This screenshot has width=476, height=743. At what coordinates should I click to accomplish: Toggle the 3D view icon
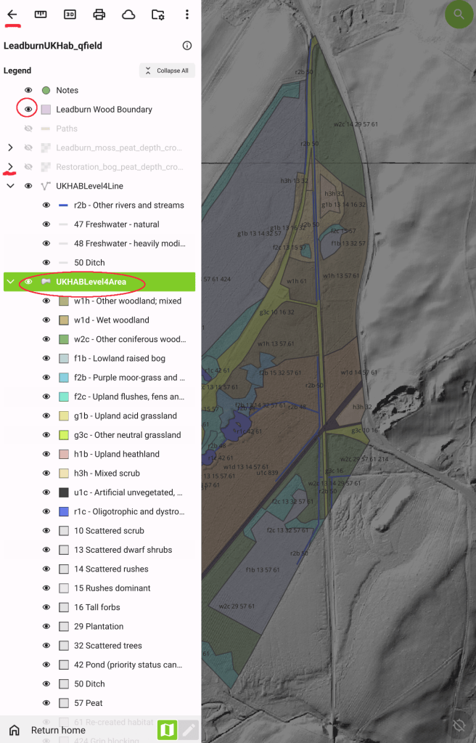point(70,15)
